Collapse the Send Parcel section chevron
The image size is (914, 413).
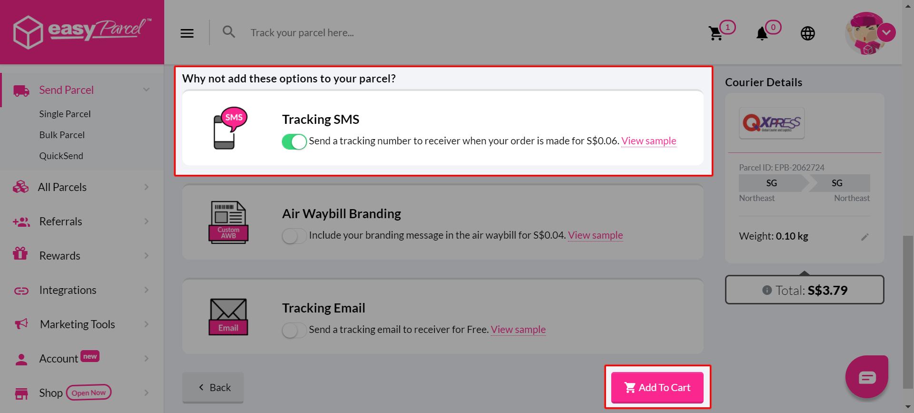[146, 90]
